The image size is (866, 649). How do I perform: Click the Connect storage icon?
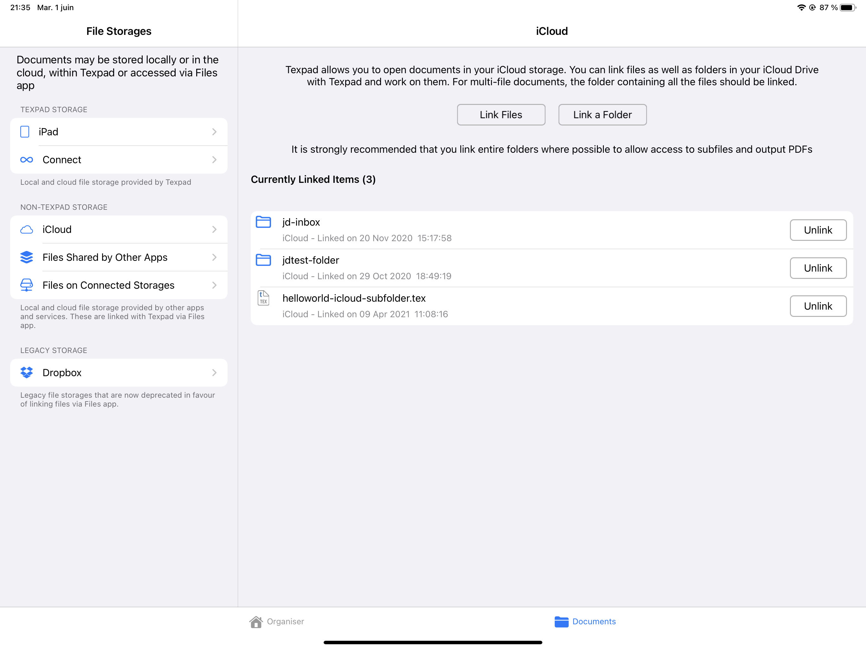click(x=26, y=159)
